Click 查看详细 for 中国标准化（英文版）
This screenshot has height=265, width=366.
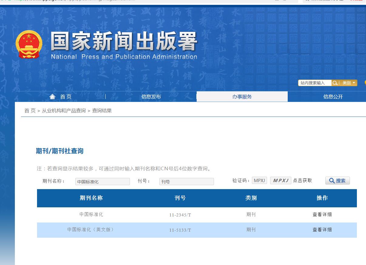[322, 230]
